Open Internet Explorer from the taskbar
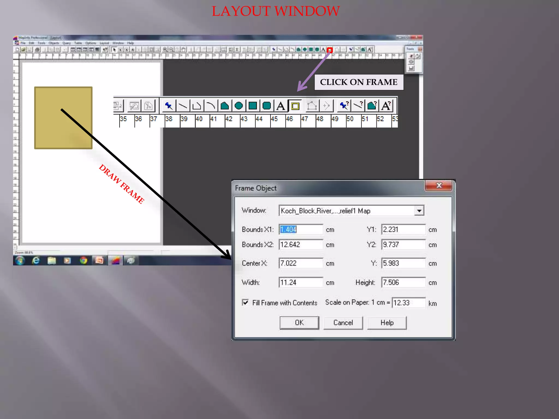Screen dimensions: 559x419 point(36,261)
